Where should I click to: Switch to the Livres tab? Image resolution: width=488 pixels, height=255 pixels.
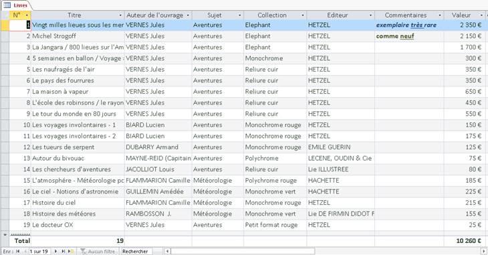pyautogui.click(x=16, y=5)
